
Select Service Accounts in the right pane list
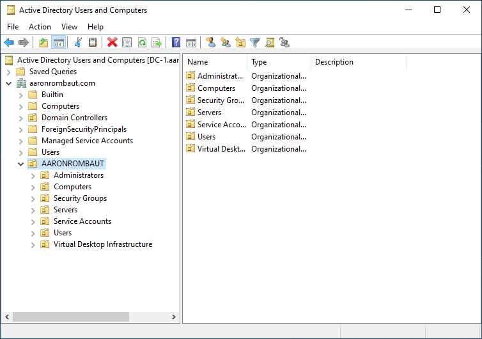point(221,125)
